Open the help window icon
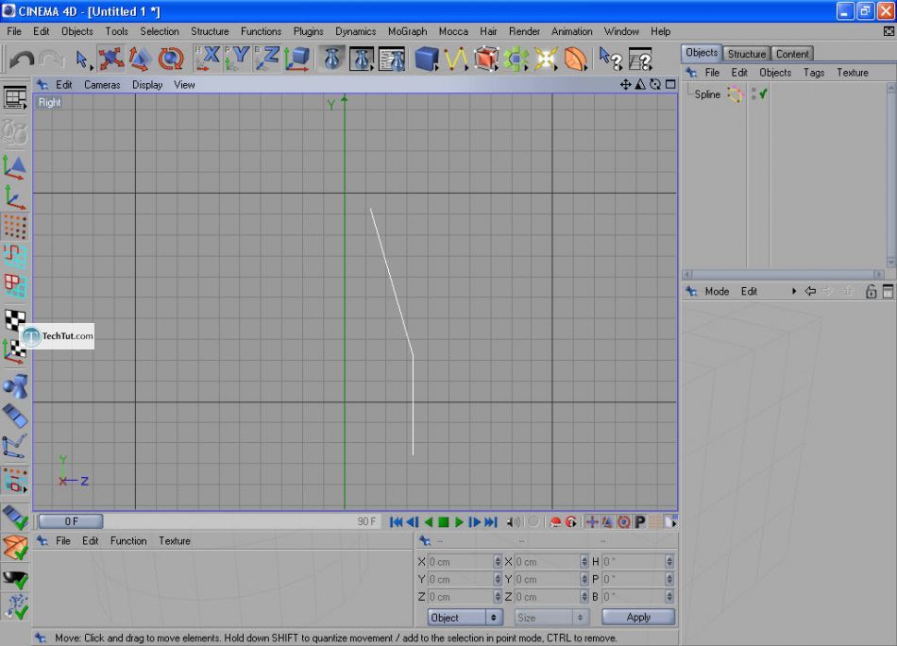This screenshot has width=897, height=646. (640, 59)
